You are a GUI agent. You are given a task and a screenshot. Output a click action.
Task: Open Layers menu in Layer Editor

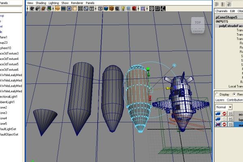[220, 100]
